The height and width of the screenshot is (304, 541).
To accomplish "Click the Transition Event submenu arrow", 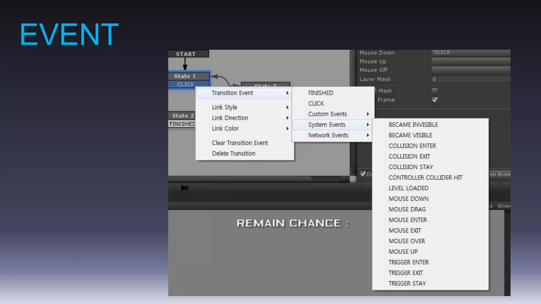I will coord(287,93).
